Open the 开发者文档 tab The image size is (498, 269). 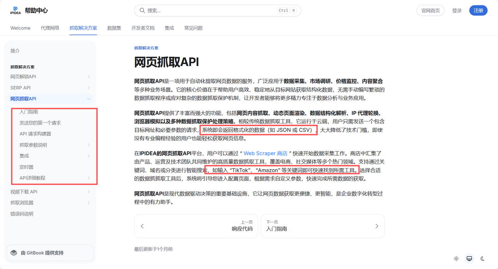click(143, 28)
